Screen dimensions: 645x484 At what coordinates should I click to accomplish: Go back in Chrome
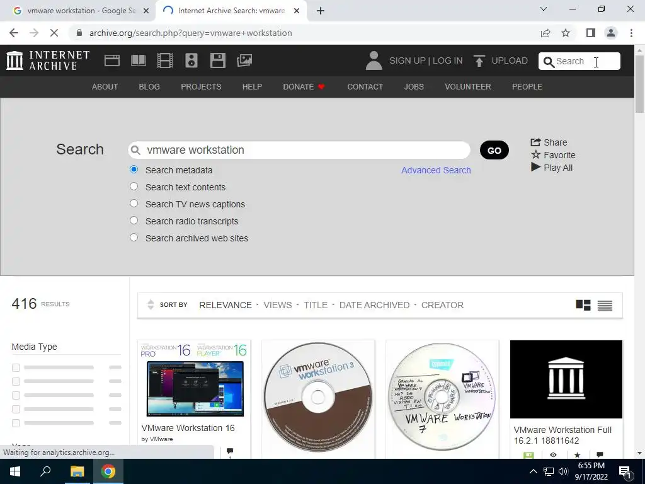[x=14, y=33]
